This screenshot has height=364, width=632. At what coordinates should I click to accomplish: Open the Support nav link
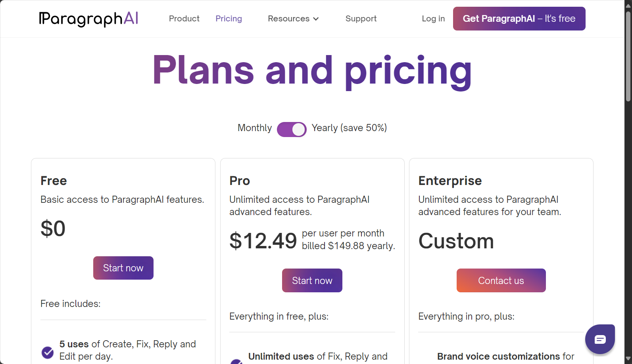(x=361, y=19)
